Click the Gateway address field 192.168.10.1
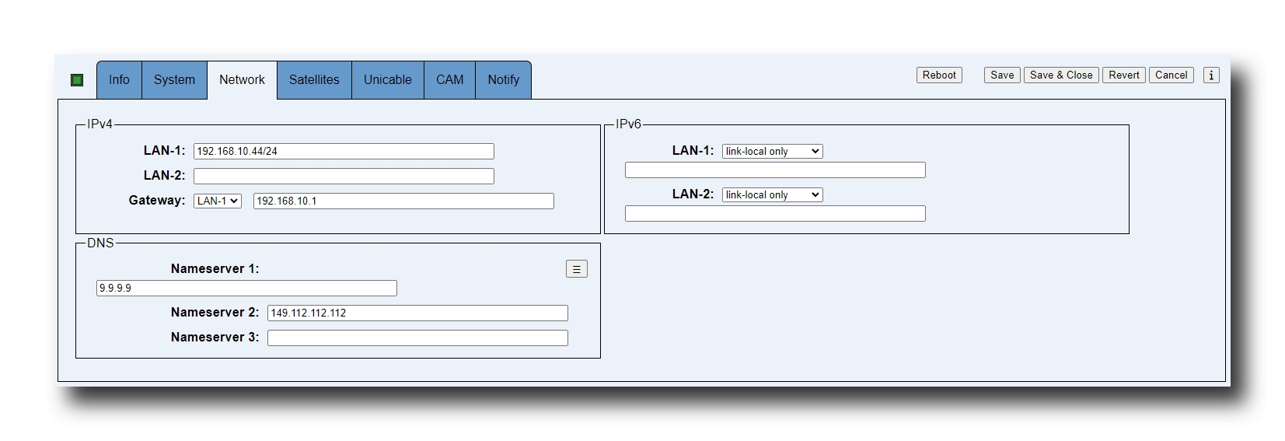1285x441 pixels. 403,201
